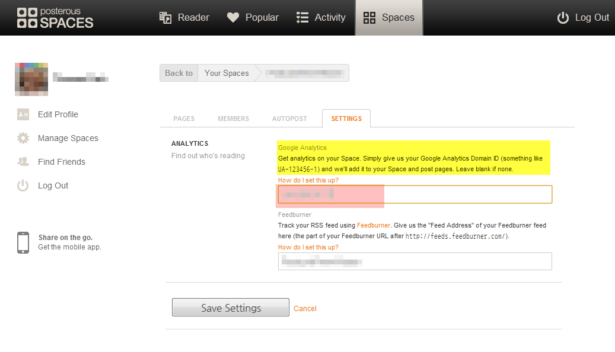Screen dimensions: 615x352
Task: Select the Spaces grid icon
Action: (x=369, y=17)
